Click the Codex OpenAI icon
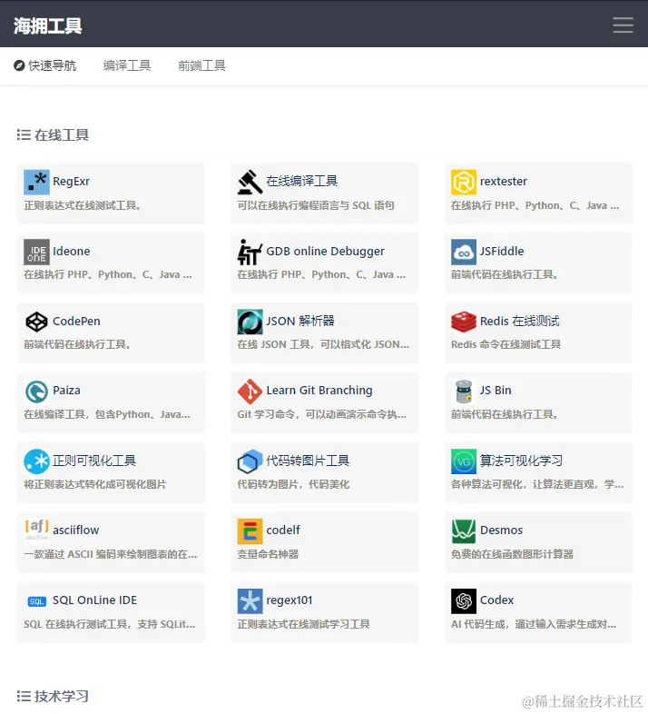The width and height of the screenshot is (648, 714). click(464, 601)
